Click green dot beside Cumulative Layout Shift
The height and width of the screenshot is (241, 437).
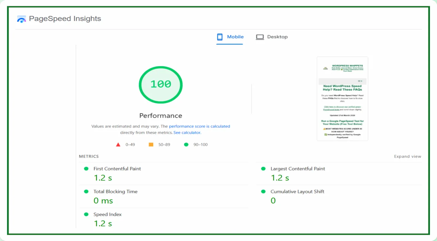tap(263, 192)
